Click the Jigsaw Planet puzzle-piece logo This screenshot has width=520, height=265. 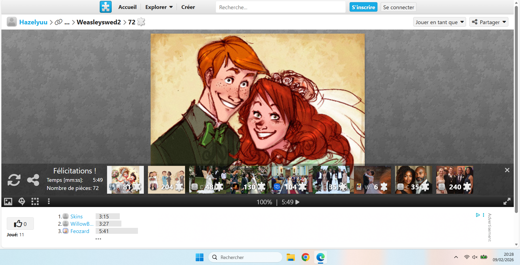coord(105,7)
